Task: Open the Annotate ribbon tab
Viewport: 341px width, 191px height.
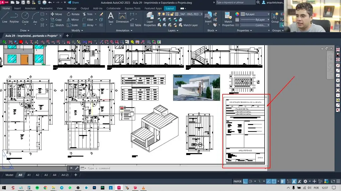Action: tap(30, 8)
